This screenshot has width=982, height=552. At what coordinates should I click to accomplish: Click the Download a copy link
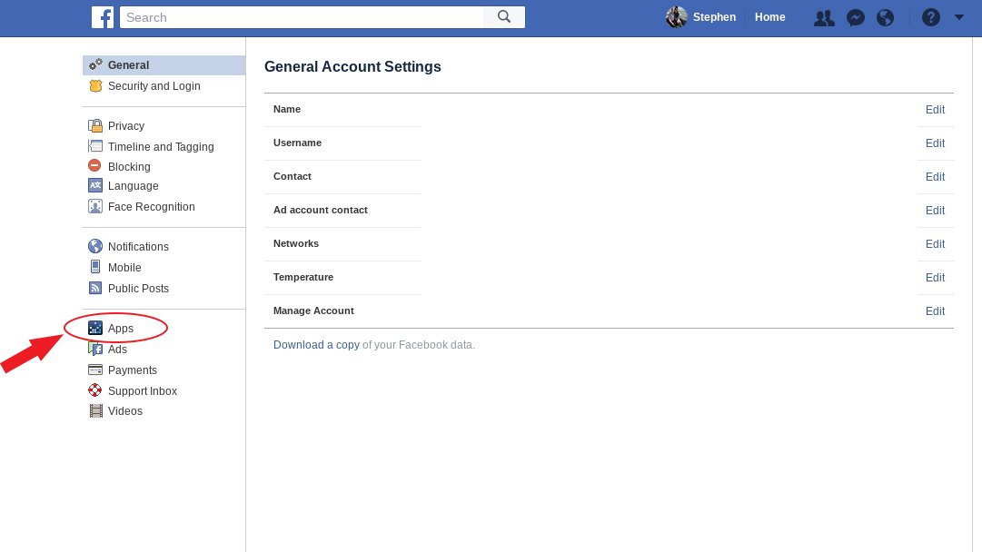tap(316, 345)
